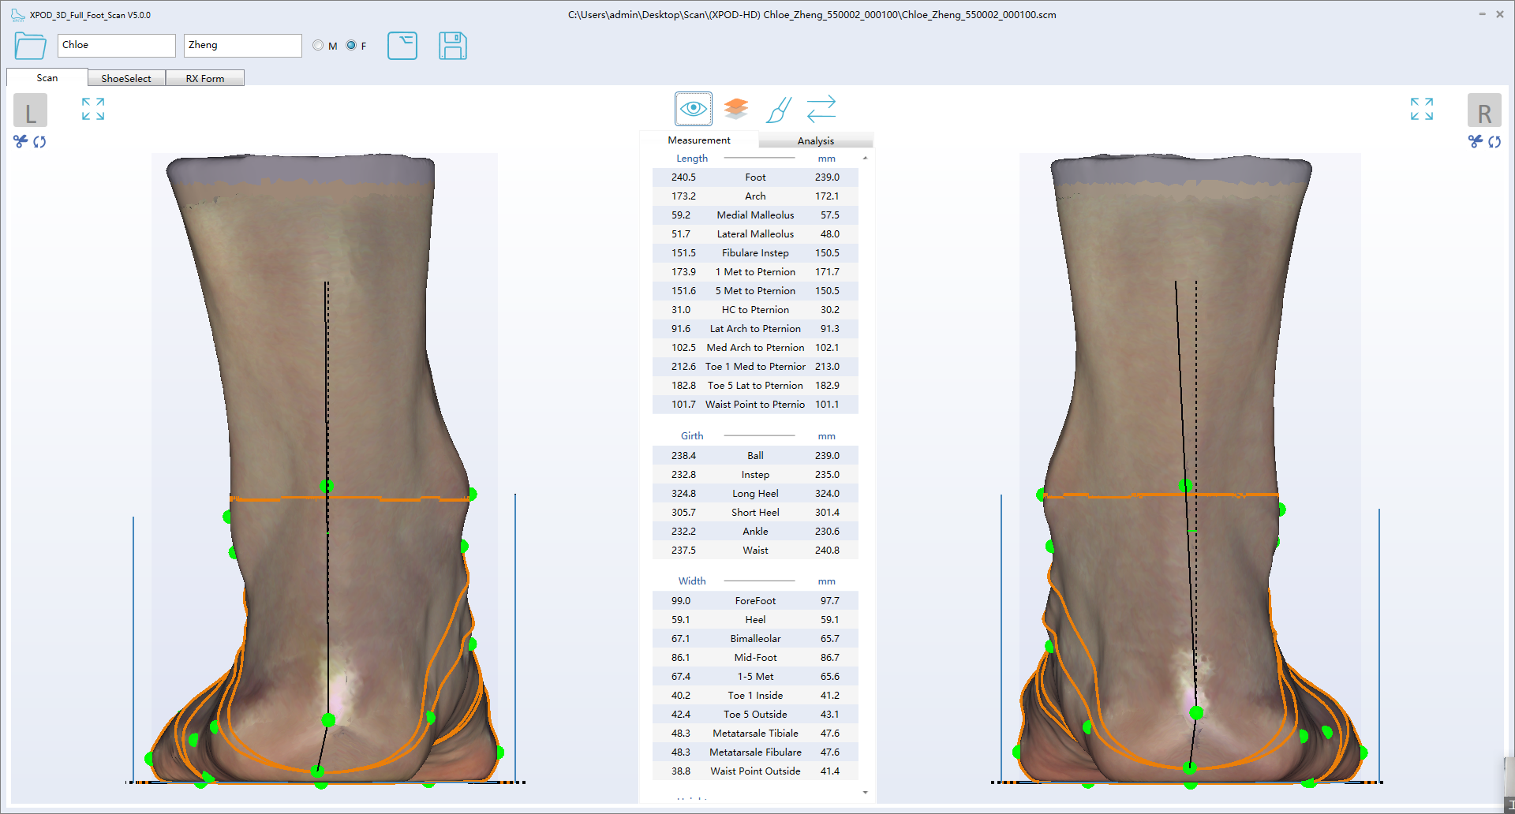
Task: Select the M gender radio button
Action: (x=318, y=45)
